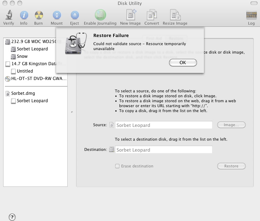Image resolution: width=260 pixels, height=221 pixels.
Task: Click the Disk Utility icon in dialog
Action: pyautogui.click(x=76, y=43)
